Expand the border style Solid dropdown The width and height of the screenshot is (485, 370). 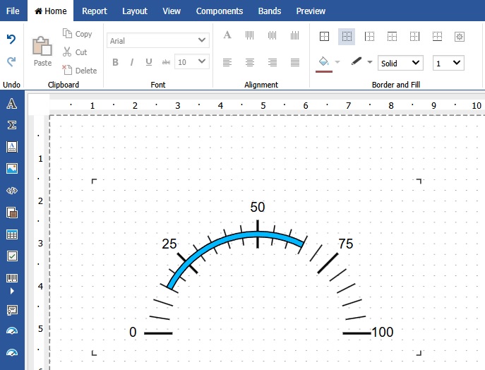(400, 63)
